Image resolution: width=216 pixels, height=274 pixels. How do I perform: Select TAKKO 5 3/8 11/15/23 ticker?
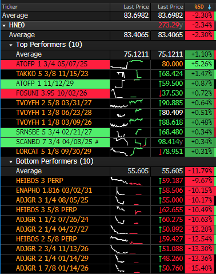52,74
